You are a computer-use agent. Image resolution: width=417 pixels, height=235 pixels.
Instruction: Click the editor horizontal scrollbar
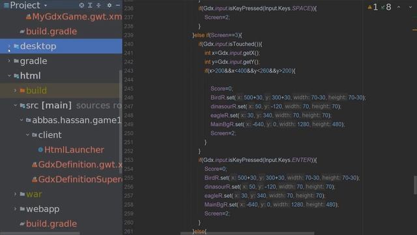point(248,234)
